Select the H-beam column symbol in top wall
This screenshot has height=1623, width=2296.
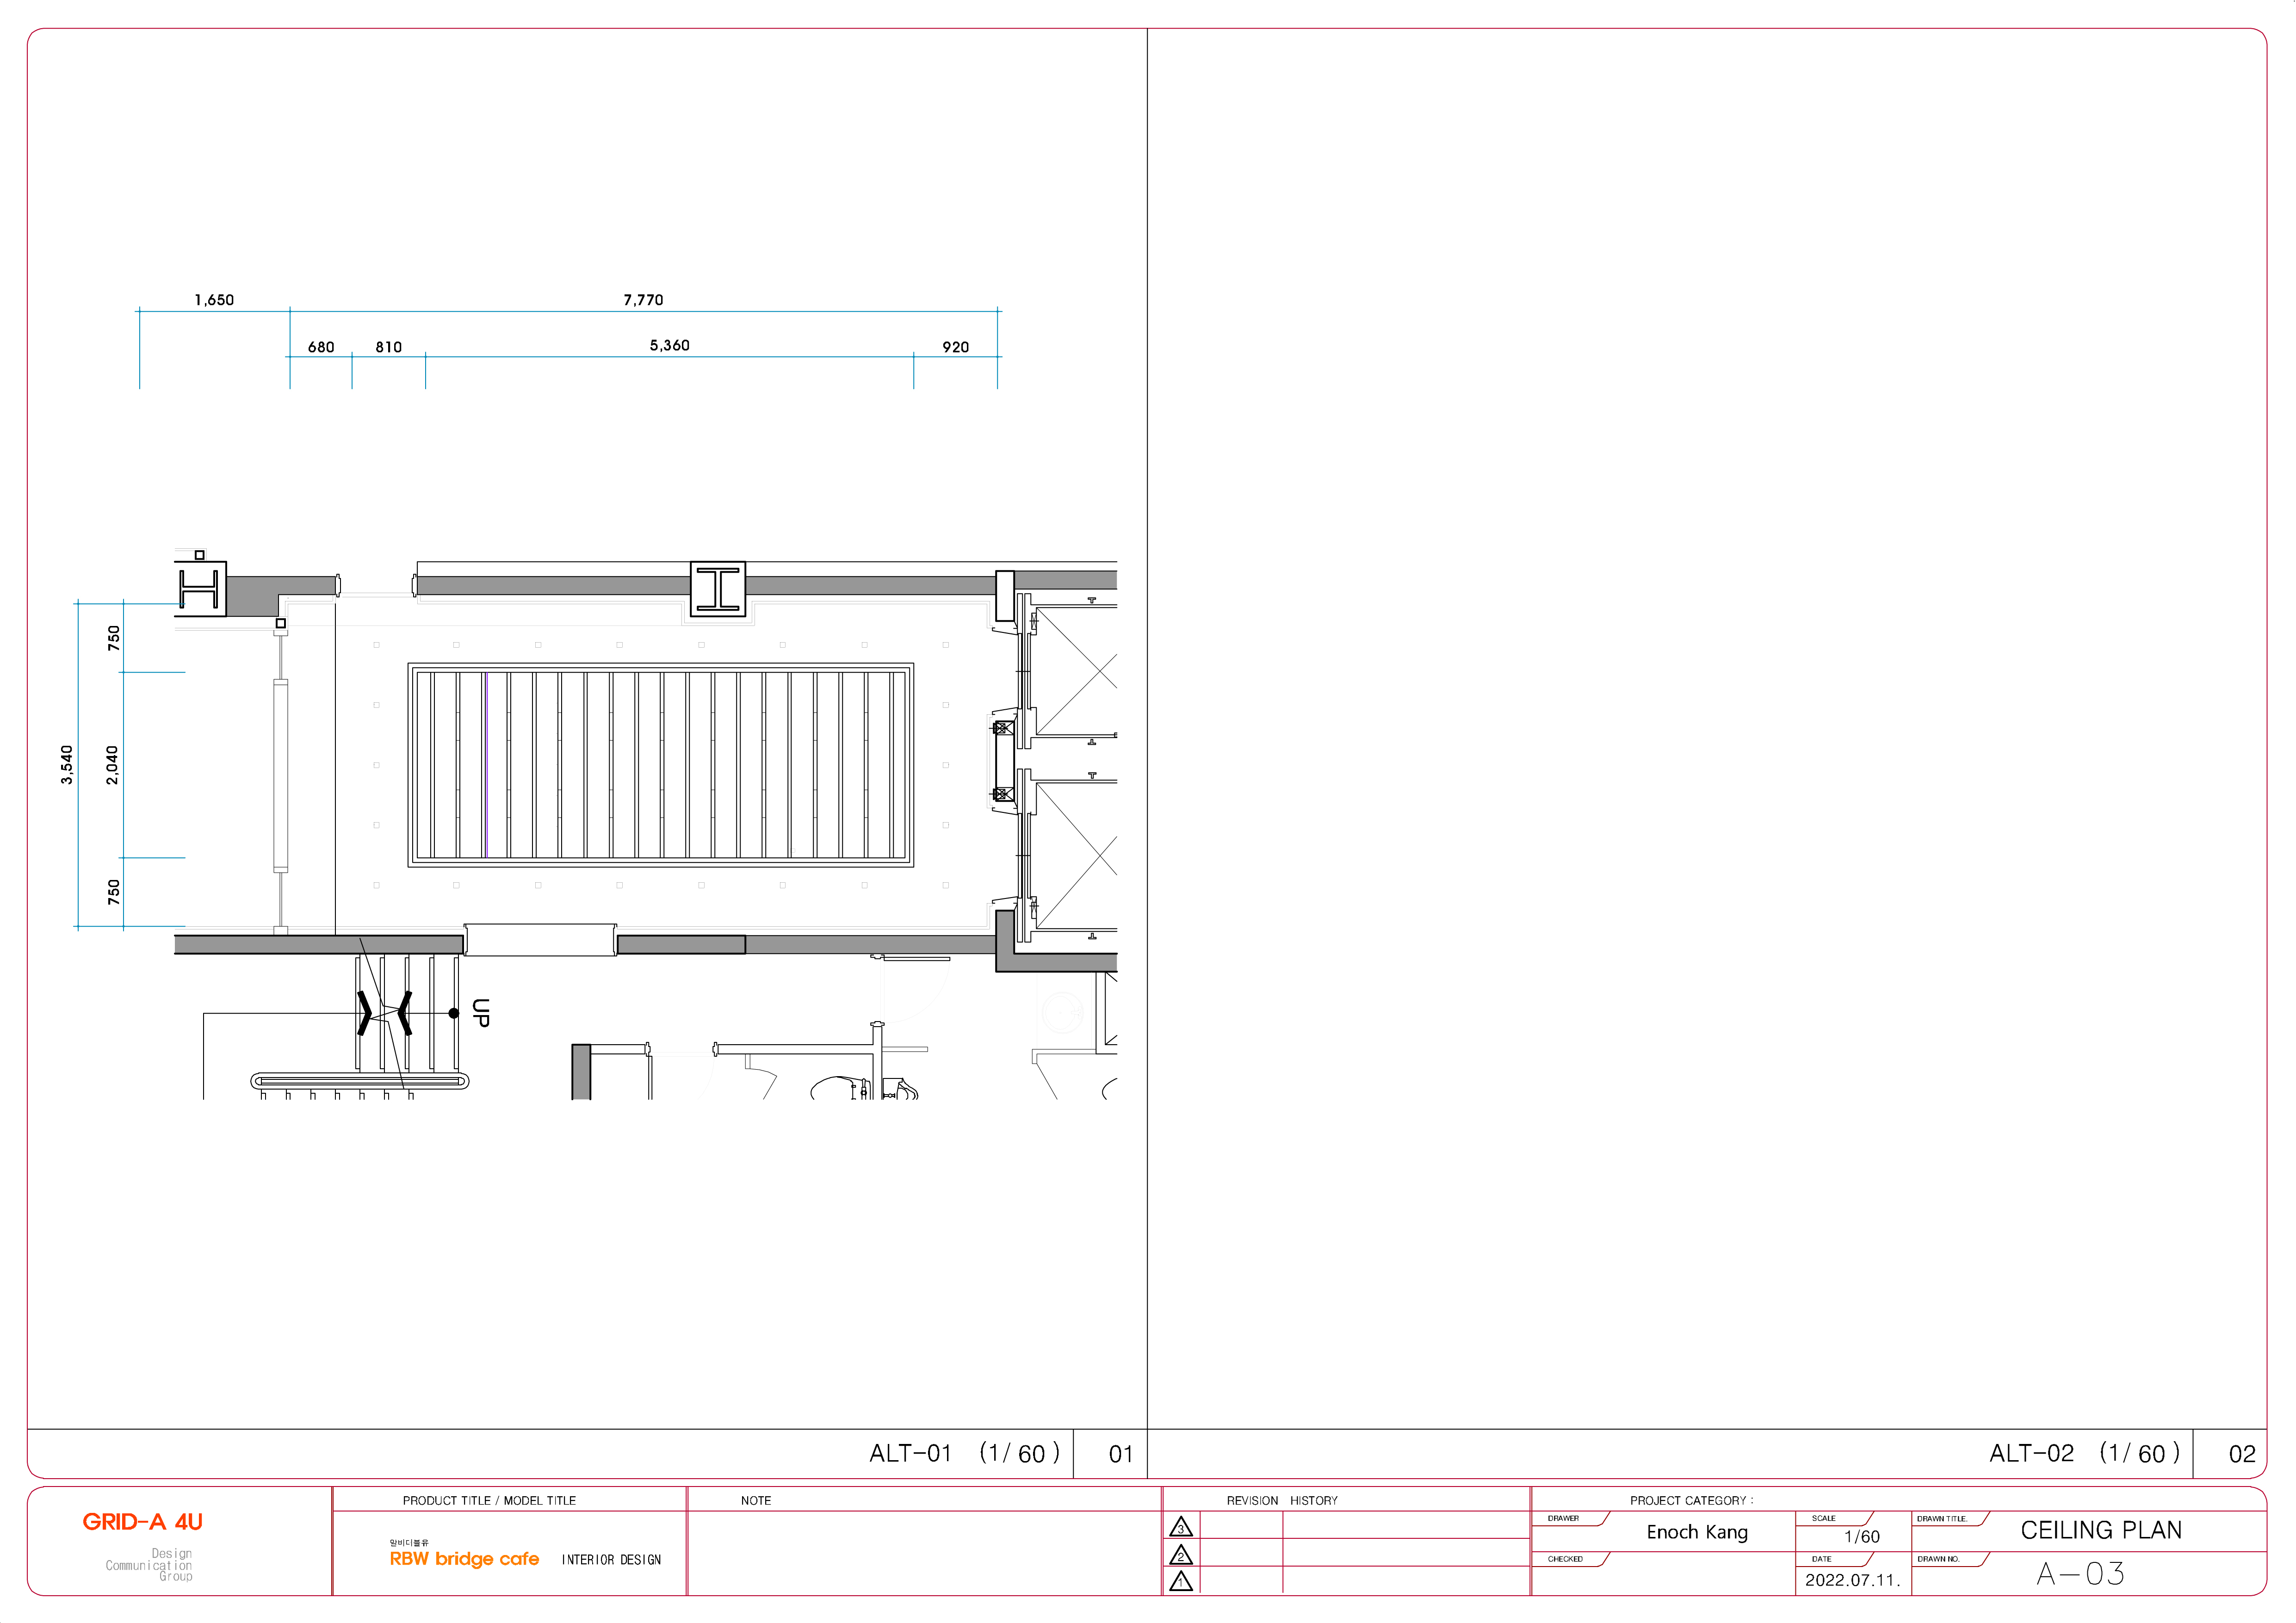[x=718, y=589]
